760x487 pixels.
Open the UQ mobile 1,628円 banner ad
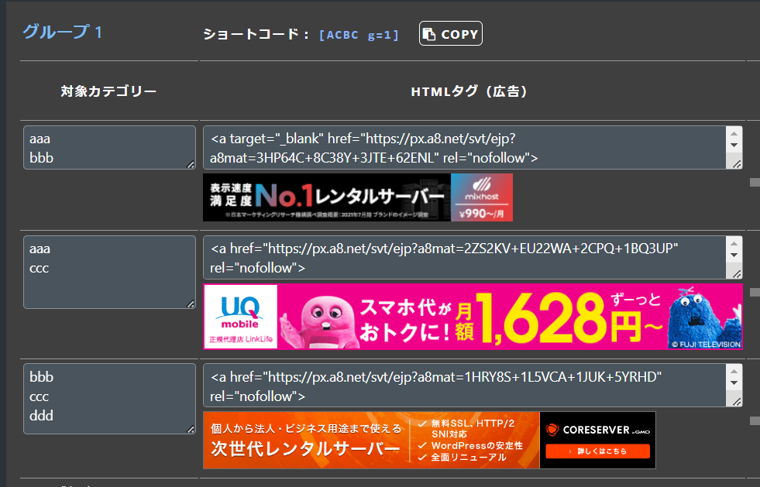coord(473,316)
